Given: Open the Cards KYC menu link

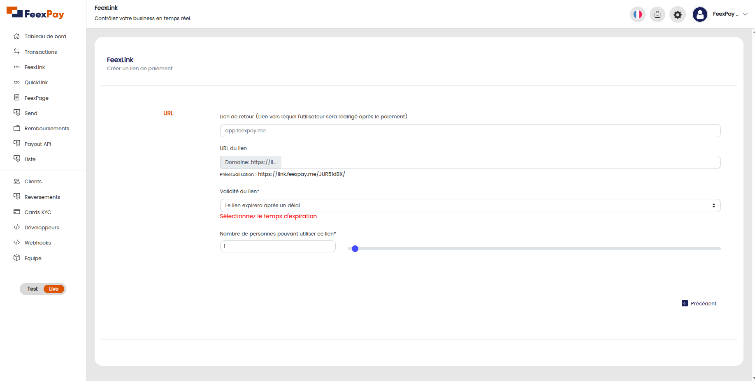Looking at the screenshot, I should point(38,212).
